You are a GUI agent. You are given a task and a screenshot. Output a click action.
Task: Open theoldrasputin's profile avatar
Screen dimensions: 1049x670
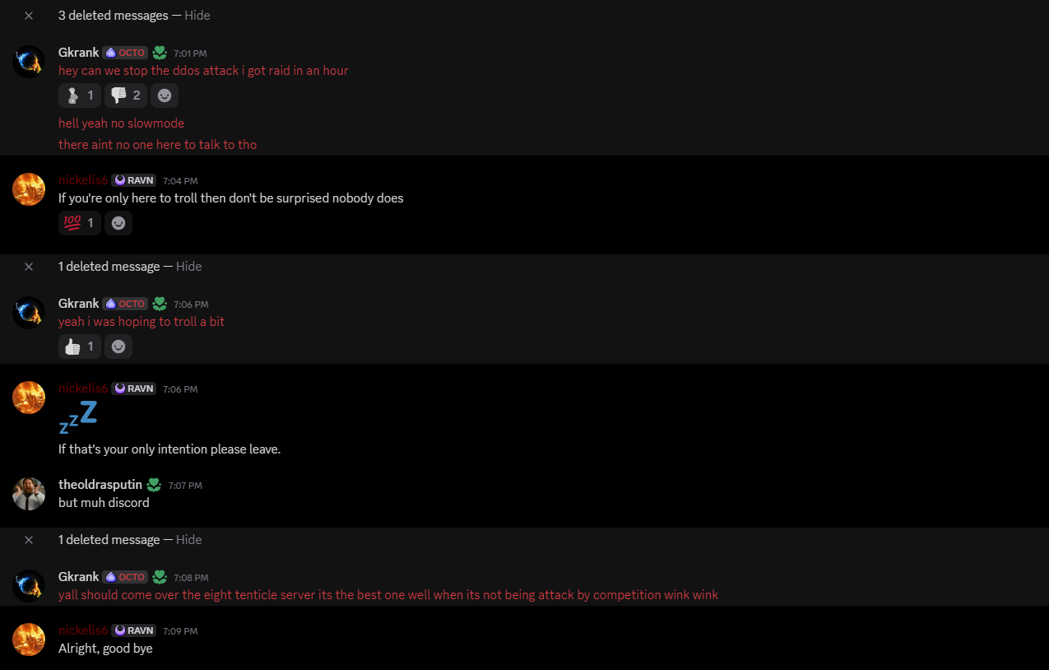(x=29, y=494)
